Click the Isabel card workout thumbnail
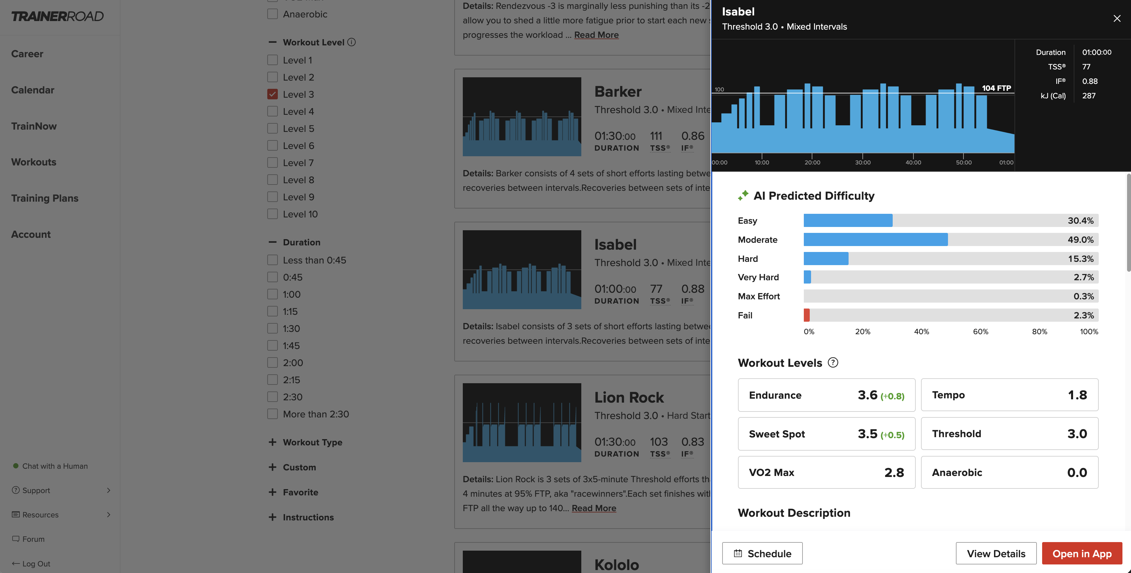 click(x=522, y=269)
